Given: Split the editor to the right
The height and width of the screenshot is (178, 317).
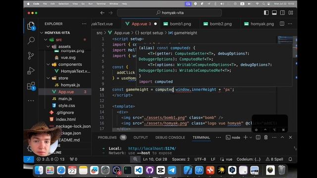Looking at the screenshot, I should click(x=282, y=24).
